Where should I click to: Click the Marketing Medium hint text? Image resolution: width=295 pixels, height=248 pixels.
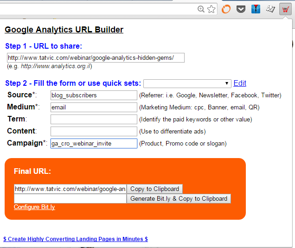(x=199, y=108)
